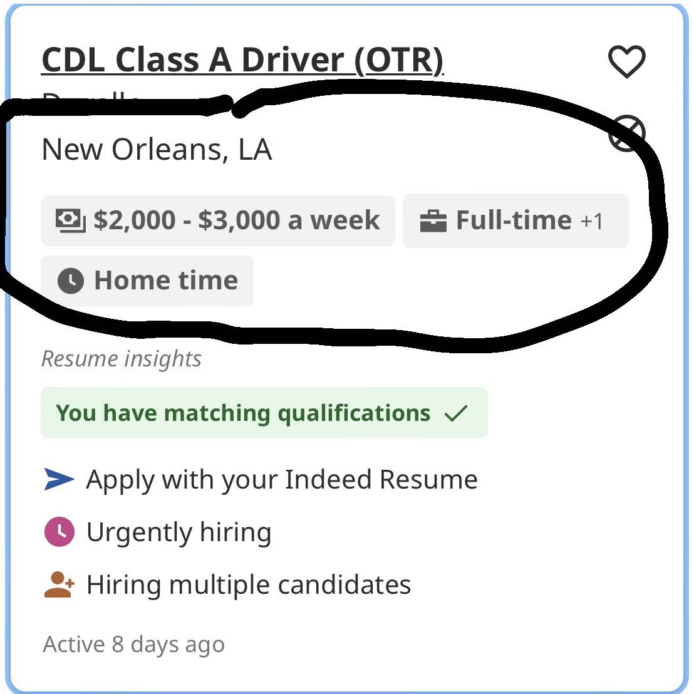Click the cash icon beside the salary
This screenshot has height=694, width=694.
pos(70,220)
